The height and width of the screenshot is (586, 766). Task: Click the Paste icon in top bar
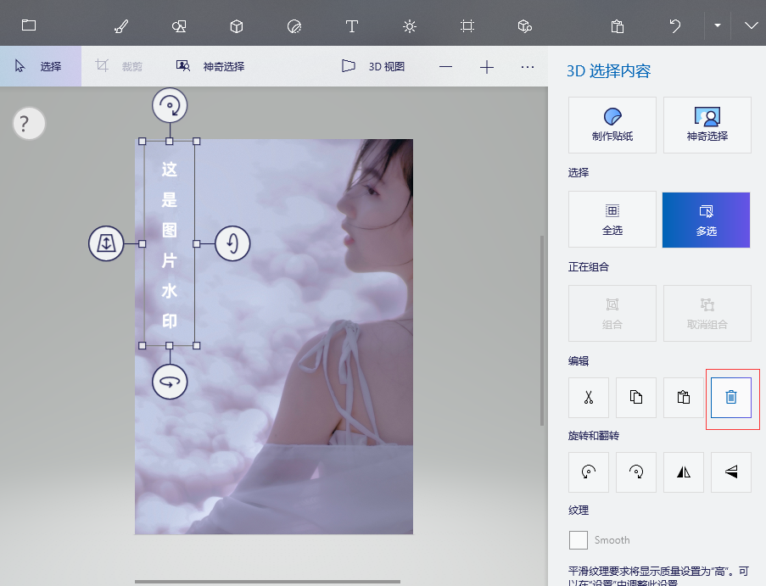click(x=618, y=26)
